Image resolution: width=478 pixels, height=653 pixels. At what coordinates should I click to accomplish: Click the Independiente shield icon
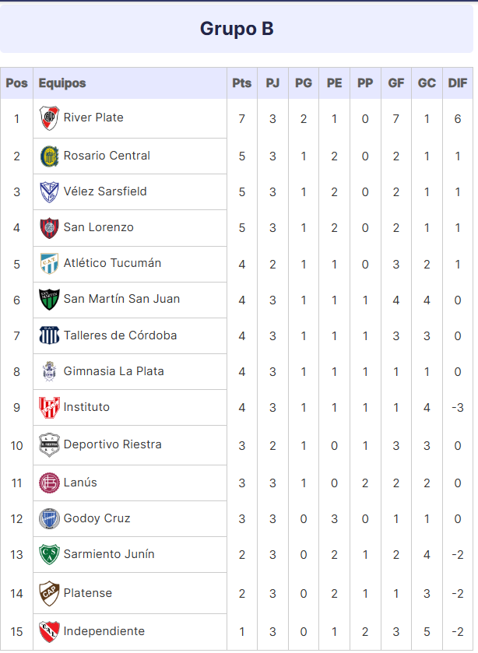49,631
